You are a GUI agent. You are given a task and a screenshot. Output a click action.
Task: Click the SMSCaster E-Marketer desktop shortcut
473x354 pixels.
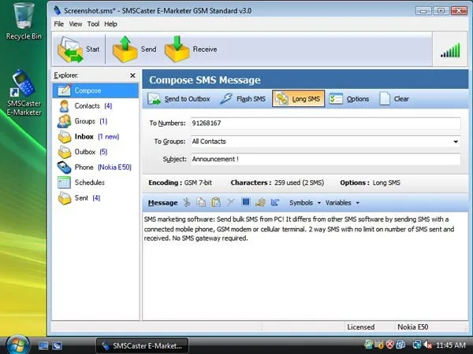pyautogui.click(x=24, y=93)
